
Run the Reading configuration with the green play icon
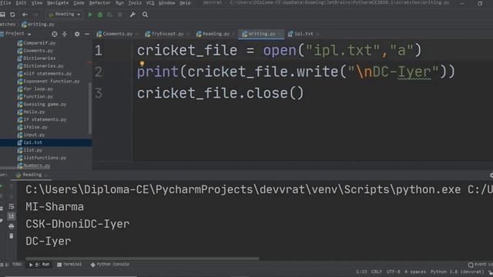(x=90, y=15)
